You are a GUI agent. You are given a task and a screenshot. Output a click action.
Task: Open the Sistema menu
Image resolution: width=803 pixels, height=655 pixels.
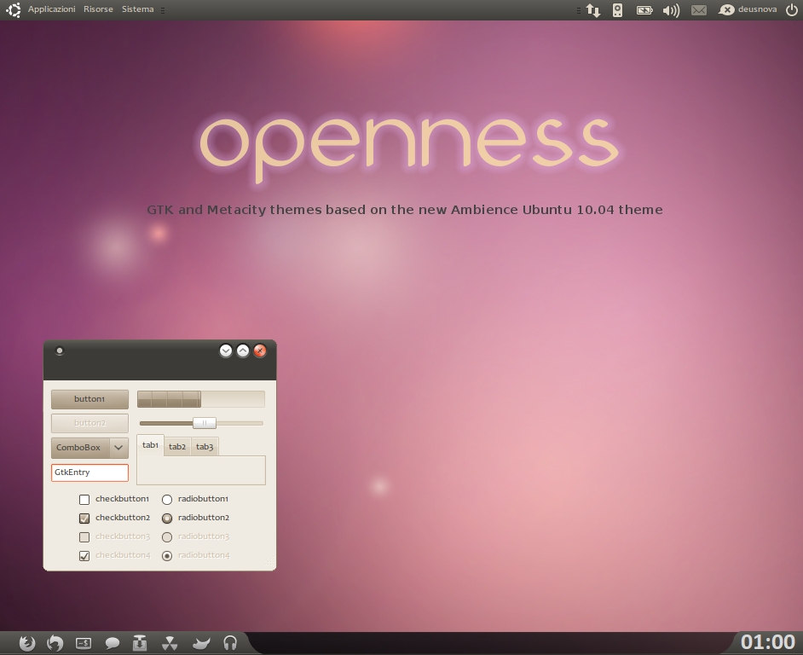[137, 9]
